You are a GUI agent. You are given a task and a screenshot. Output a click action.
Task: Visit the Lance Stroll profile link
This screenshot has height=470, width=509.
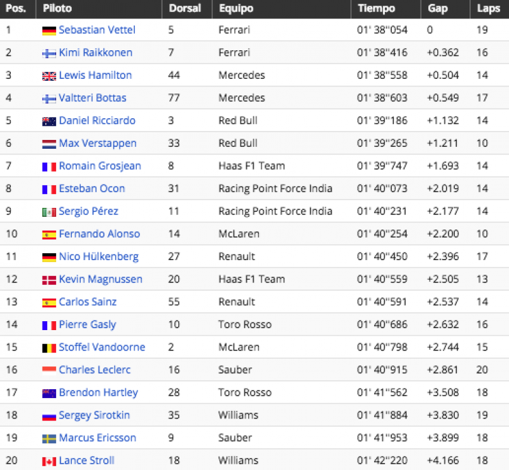[x=87, y=460]
